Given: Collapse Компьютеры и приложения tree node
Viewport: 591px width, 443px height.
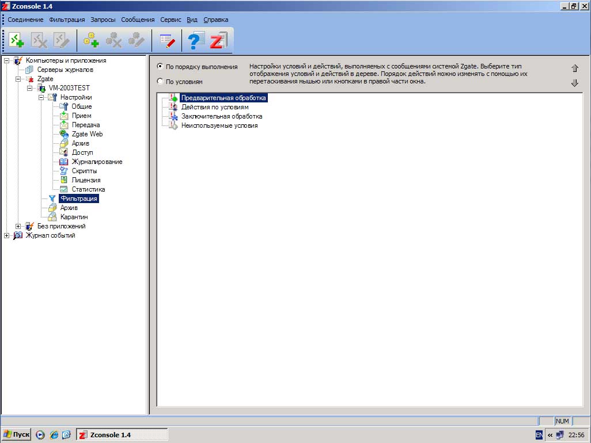Looking at the screenshot, I should click(x=6, y=60).
